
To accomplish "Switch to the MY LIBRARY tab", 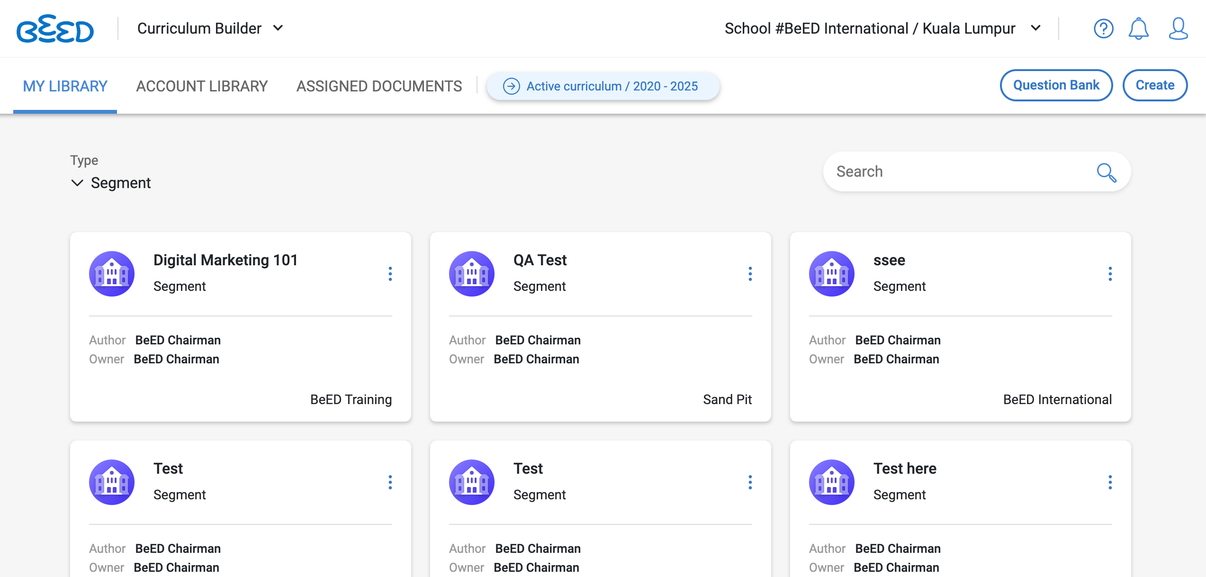I will click(x=65, y=86).
